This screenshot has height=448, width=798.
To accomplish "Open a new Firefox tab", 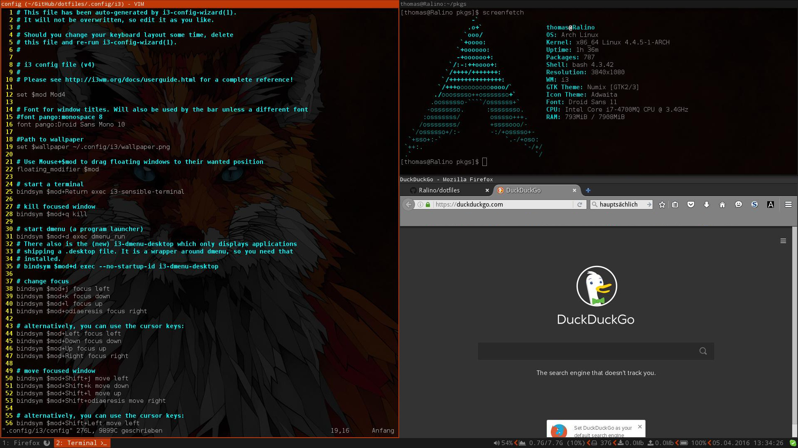I will pyautogui.click(x=588, y=190).
